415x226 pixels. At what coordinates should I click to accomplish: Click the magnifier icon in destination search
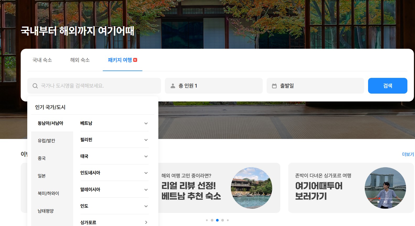pyautogui.click(x=35, y=86)
